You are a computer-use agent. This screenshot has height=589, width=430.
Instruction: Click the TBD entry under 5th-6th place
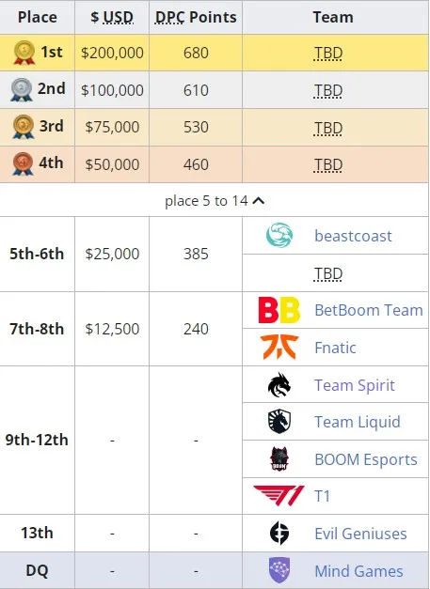point(327,274)
